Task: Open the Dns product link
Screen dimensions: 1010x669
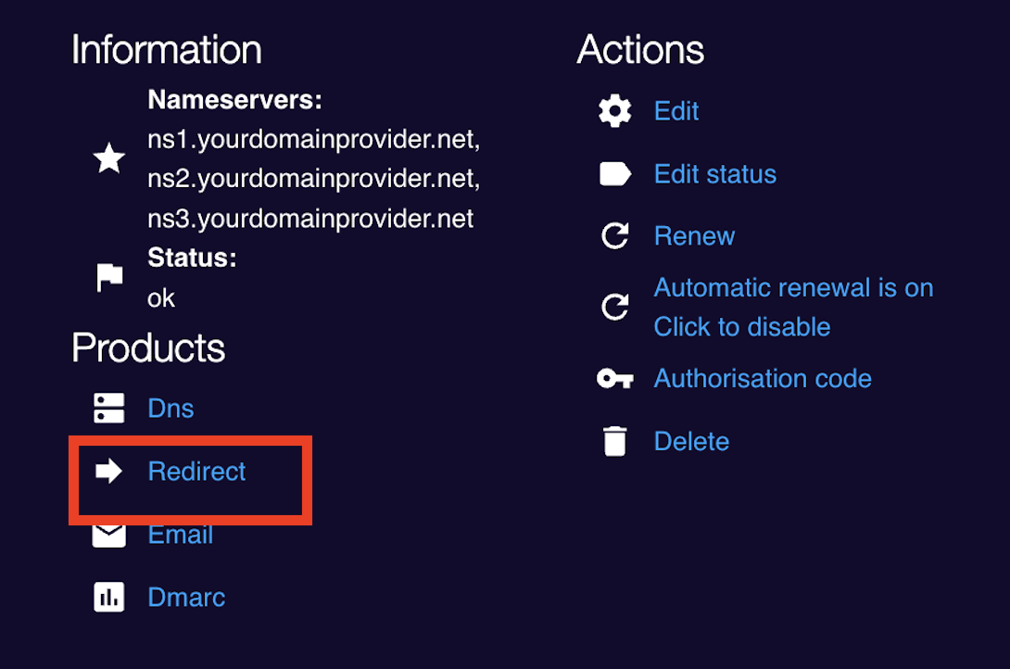Action: pyautogui.click(x=170, y=409)
